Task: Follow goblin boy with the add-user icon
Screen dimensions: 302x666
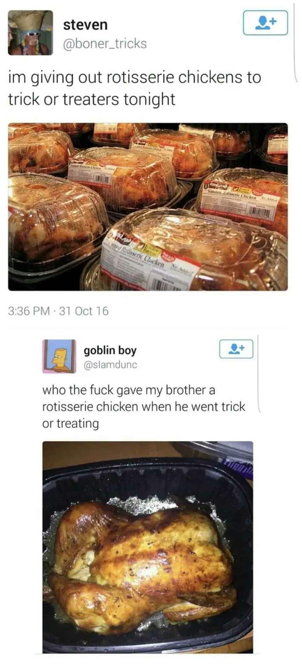Action: coord(236,349)
